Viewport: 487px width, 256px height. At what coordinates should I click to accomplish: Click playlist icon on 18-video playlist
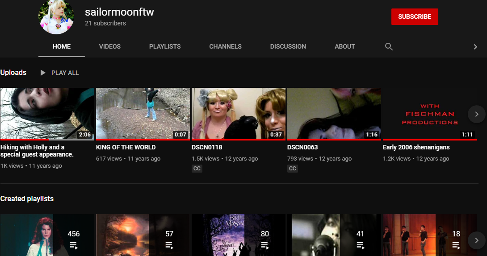[456, 245]
